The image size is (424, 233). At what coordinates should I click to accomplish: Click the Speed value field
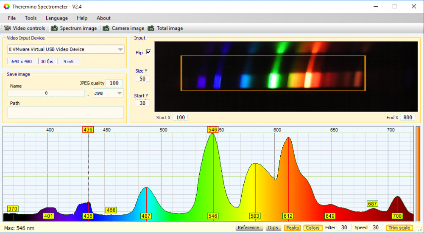coord(376,227)
